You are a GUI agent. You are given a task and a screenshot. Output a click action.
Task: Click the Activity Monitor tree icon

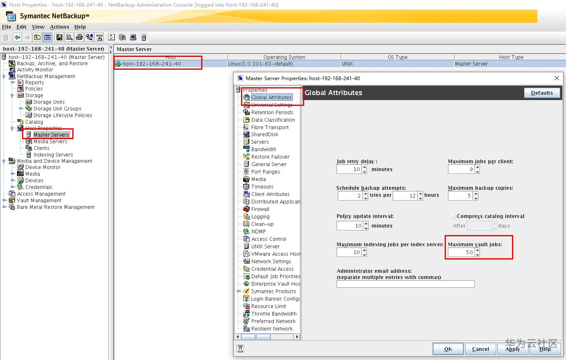point(12,70)
